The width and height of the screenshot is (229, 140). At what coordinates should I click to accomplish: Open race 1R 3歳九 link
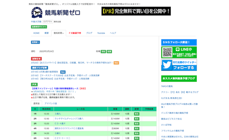(x=58, y=114)
